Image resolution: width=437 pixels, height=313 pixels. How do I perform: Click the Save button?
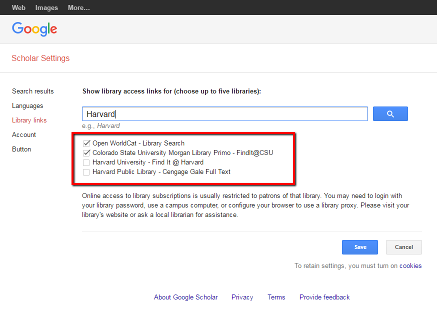(360, 247)
